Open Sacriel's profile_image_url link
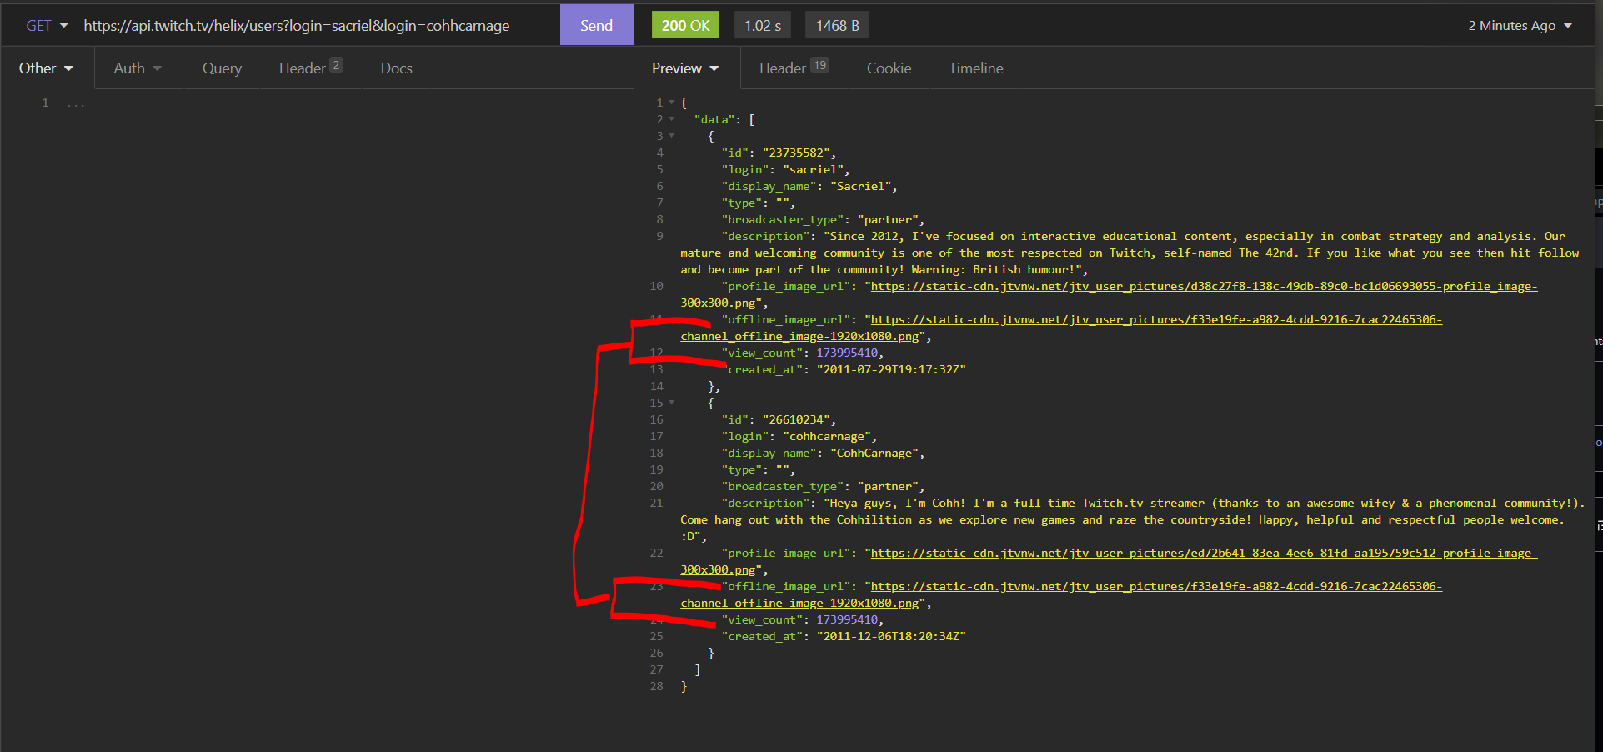The height and width of the screenshot is (752, 1603). [x=1204, y=286]
